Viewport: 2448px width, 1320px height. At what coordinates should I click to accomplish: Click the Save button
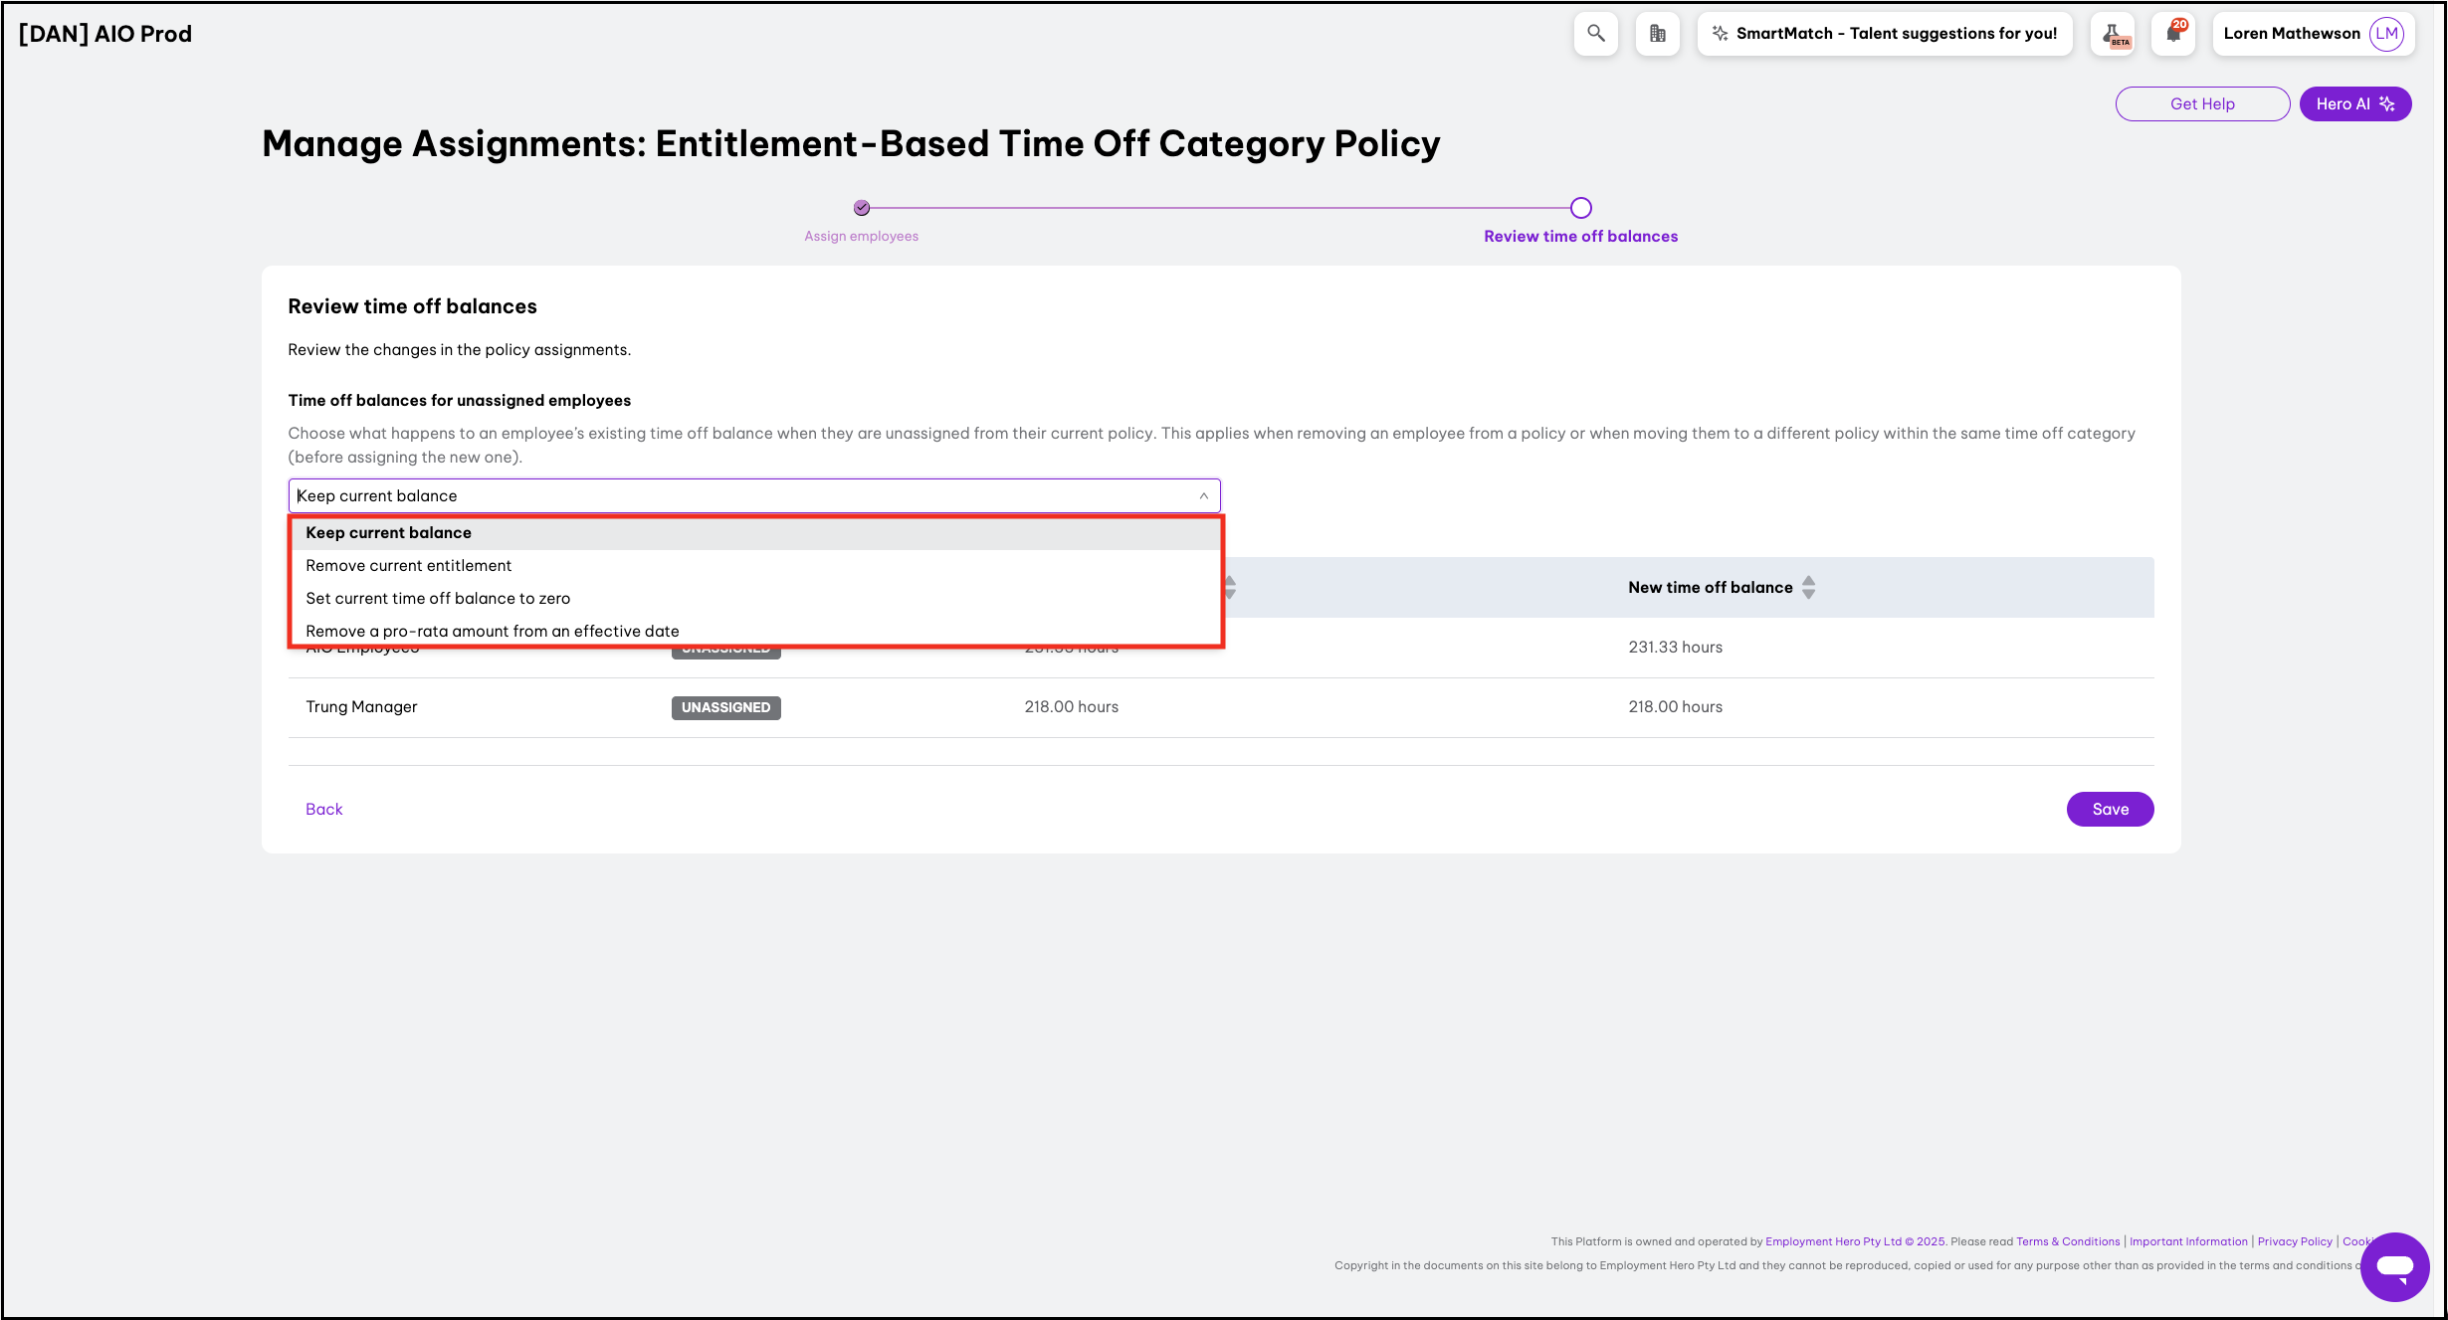[2110, 809]
